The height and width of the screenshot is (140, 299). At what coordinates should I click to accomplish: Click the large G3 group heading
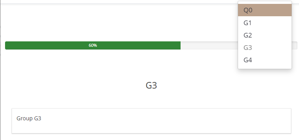(x=151, y=85)
